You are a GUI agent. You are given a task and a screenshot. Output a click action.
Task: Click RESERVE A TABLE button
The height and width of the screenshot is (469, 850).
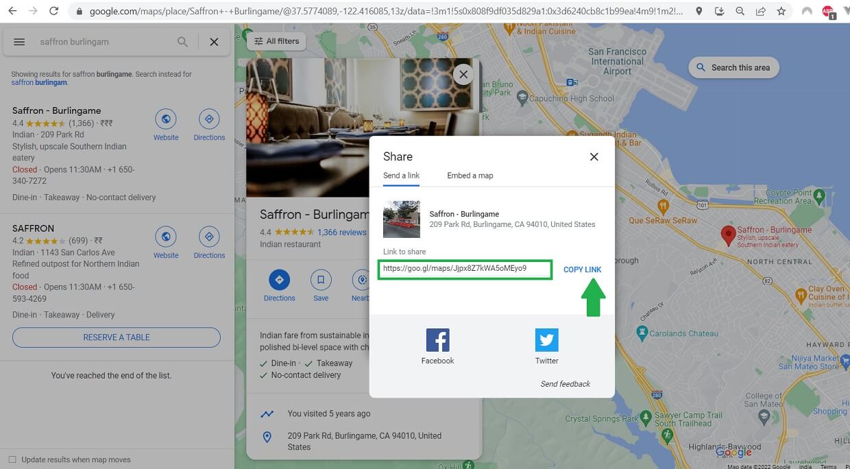(x=117, y=337)
